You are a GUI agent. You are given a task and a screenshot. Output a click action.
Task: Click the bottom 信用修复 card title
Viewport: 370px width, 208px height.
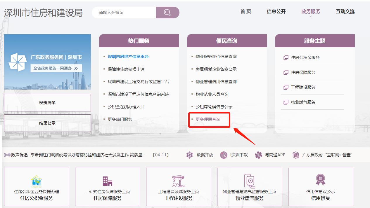[x=321, y=198]
